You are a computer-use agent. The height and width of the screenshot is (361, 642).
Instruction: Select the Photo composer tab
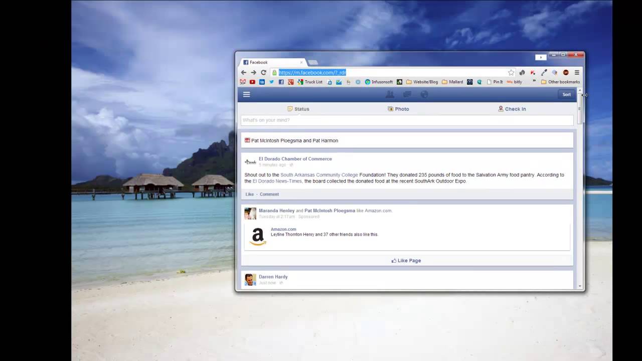(x=398, y=109)
